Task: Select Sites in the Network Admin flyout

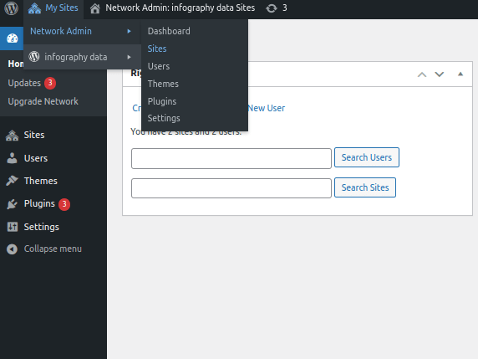Action: point(157,49)
